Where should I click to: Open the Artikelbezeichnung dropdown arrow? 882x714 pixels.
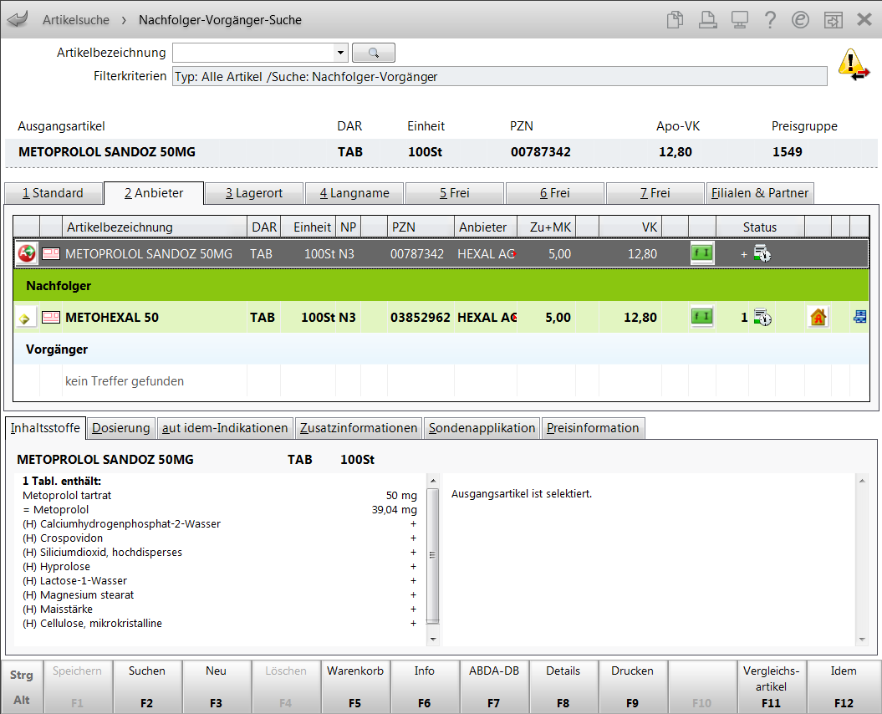point(340,53)
